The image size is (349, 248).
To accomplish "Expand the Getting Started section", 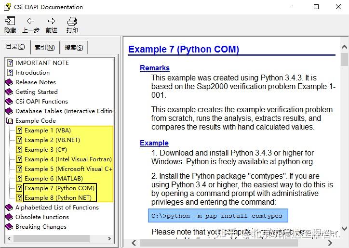I will 37,92.
